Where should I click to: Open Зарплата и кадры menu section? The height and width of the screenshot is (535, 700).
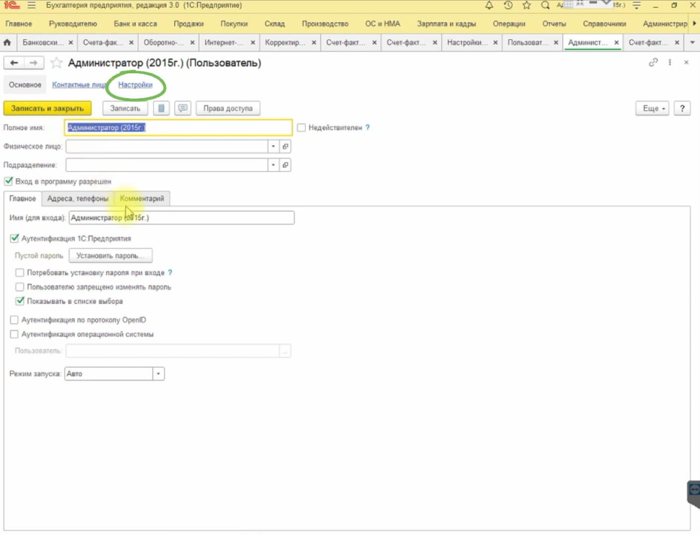[x=446, y=24]
